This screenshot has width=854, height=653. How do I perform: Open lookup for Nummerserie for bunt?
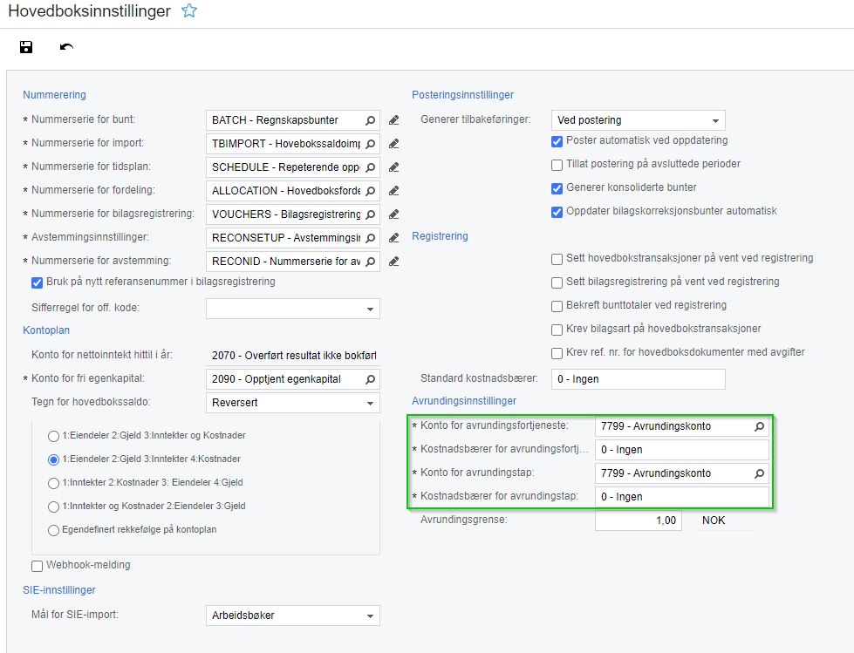tap(371, 120)
